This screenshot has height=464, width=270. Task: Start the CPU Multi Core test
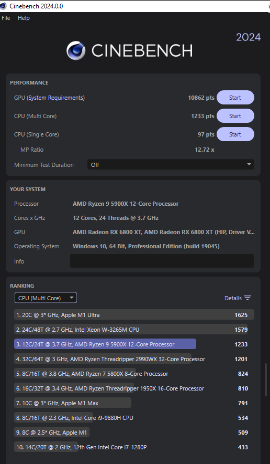coord(235,116)
